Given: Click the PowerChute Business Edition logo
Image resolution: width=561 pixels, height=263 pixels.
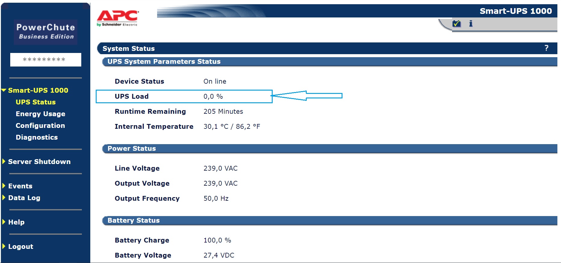Looking at the screenshot, I should (45, 32).
